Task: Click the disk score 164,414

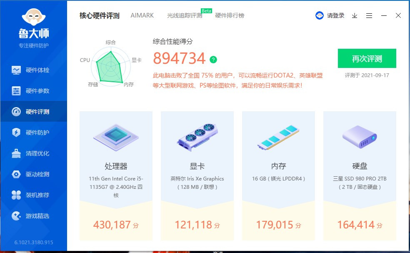Action: (356, 225)
